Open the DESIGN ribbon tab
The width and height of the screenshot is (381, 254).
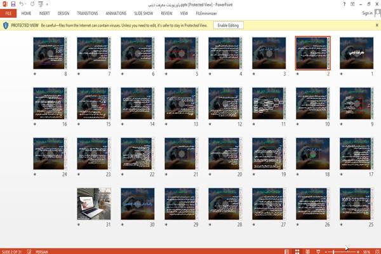tap(63, 13)
